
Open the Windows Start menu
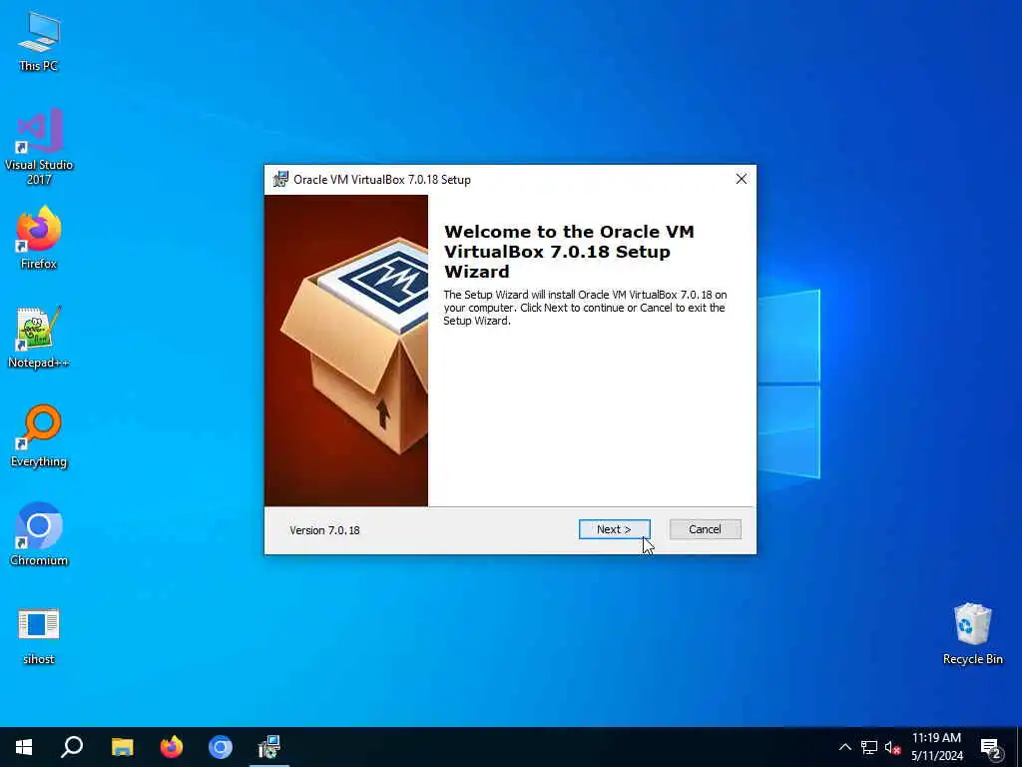tap(24, 747)
